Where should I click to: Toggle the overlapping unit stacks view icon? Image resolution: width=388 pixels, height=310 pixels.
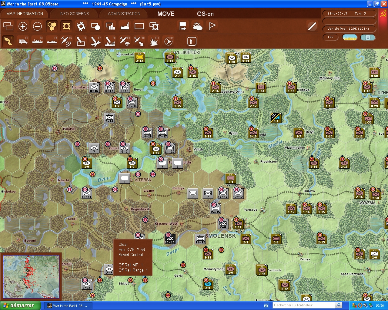(x=8, y=26)
